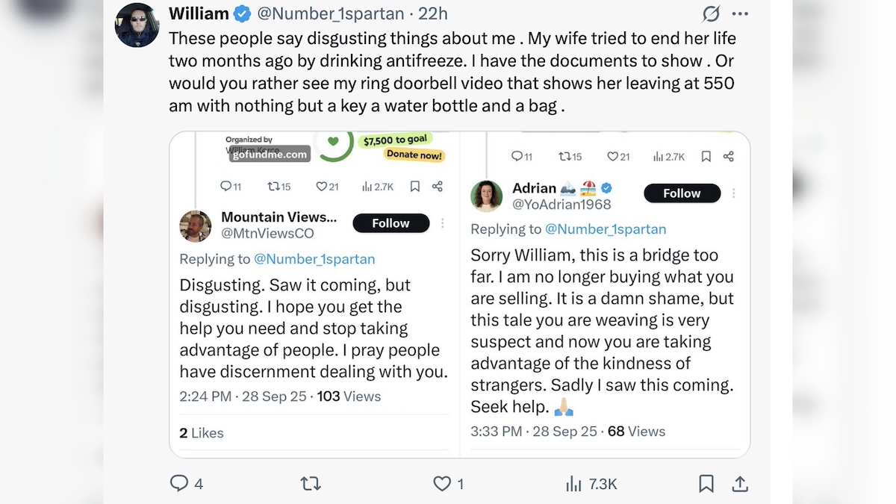Bookmark William's post
Screen dimensions: 896x504
(706, 483)
